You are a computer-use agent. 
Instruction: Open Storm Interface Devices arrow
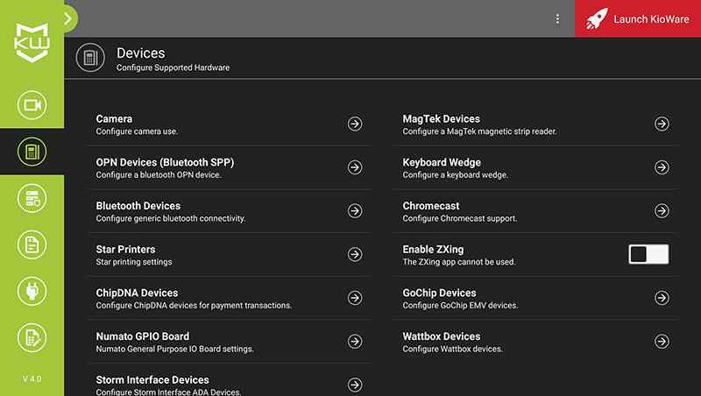[x=355, y=385]
